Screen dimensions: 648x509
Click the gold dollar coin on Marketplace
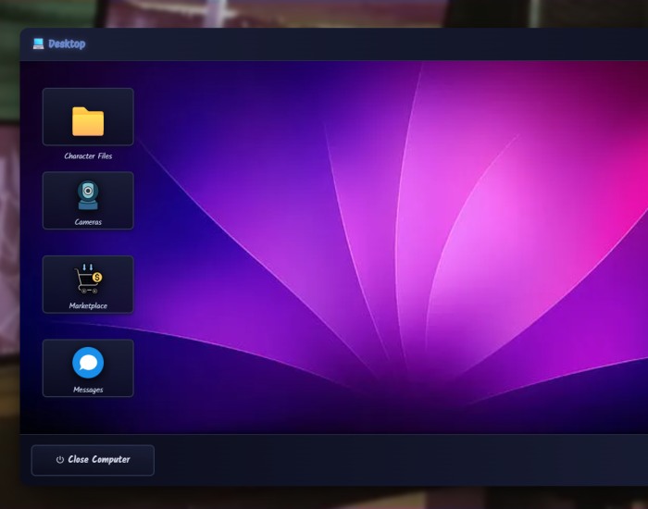97,277
